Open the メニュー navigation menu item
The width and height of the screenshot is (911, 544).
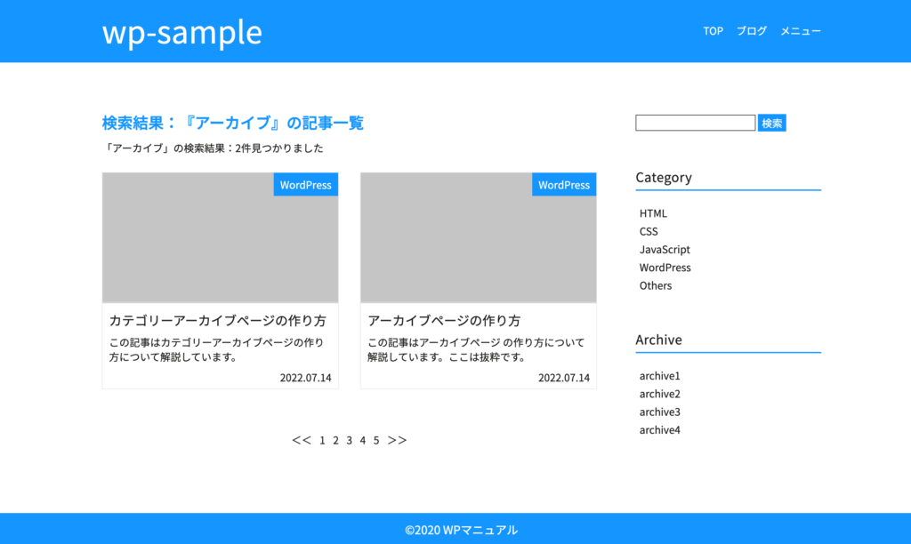point(800,31)
